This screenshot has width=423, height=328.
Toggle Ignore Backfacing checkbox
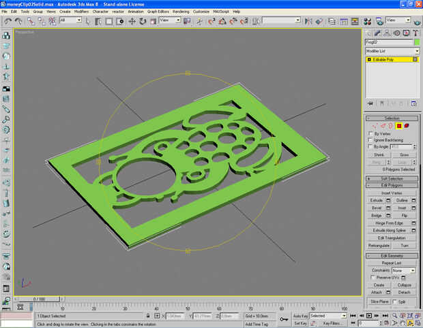pos(370,140)
